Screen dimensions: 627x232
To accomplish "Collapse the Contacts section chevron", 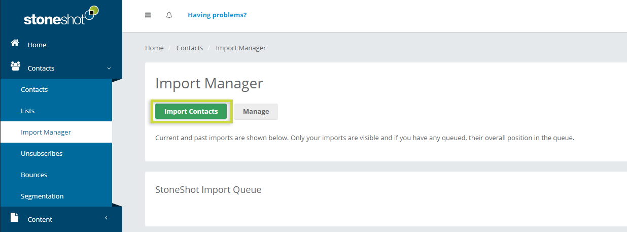I will pos(109,68).
